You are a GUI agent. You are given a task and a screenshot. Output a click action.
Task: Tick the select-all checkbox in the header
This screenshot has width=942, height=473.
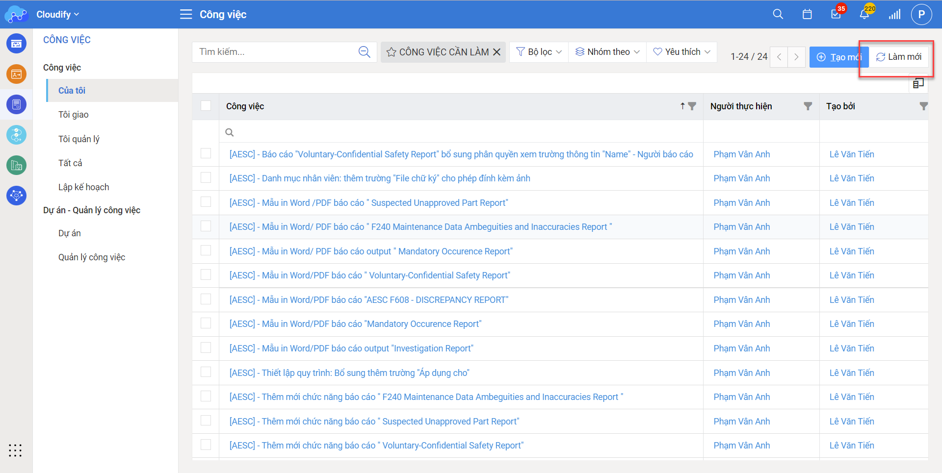[206, 106]
